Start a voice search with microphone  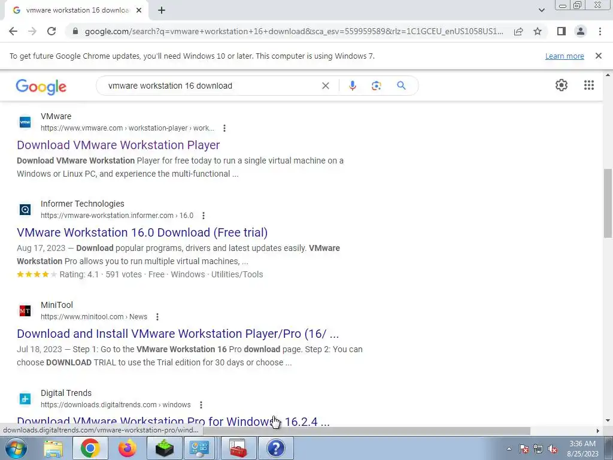pos(352,86)
